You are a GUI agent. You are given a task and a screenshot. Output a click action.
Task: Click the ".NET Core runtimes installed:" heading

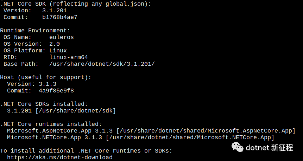tap(51, 124)
